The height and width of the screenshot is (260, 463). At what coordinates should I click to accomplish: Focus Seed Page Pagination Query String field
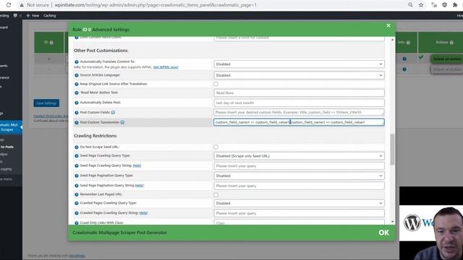click(299, 186)
